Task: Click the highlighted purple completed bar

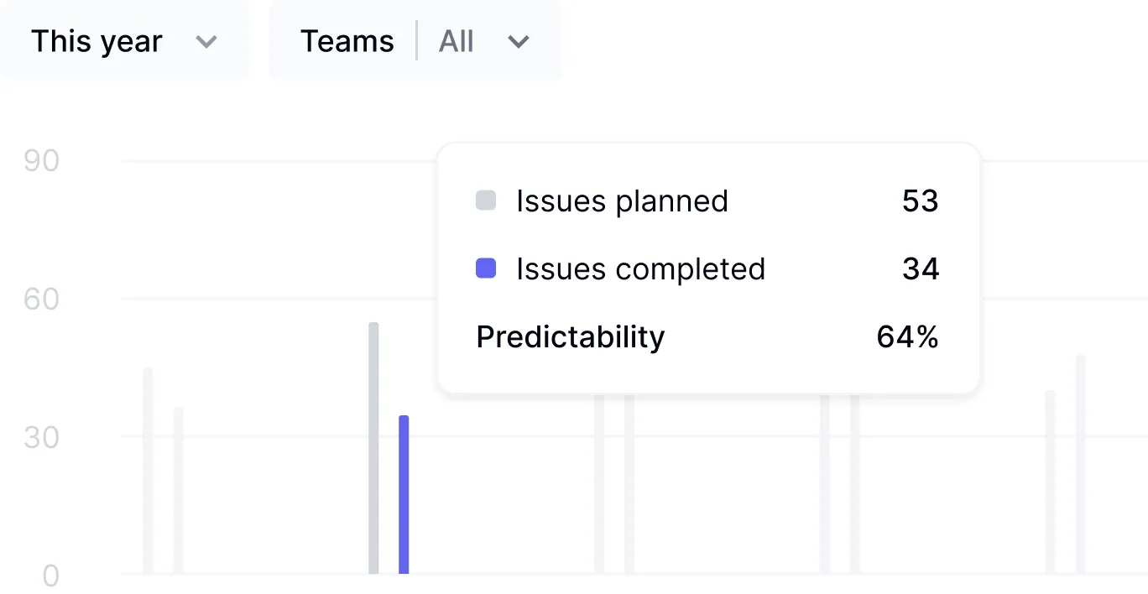Action: (x=404, y=495)
